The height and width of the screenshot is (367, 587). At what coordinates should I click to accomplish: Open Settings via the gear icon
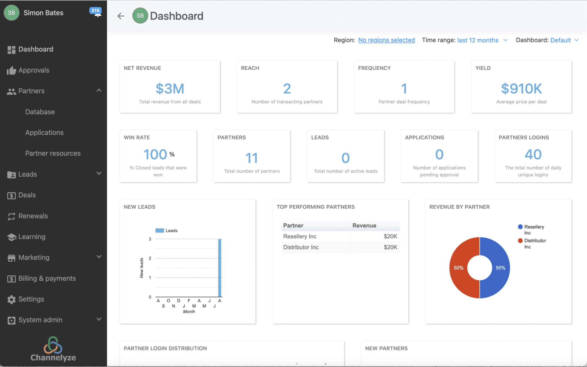(11, 299)
